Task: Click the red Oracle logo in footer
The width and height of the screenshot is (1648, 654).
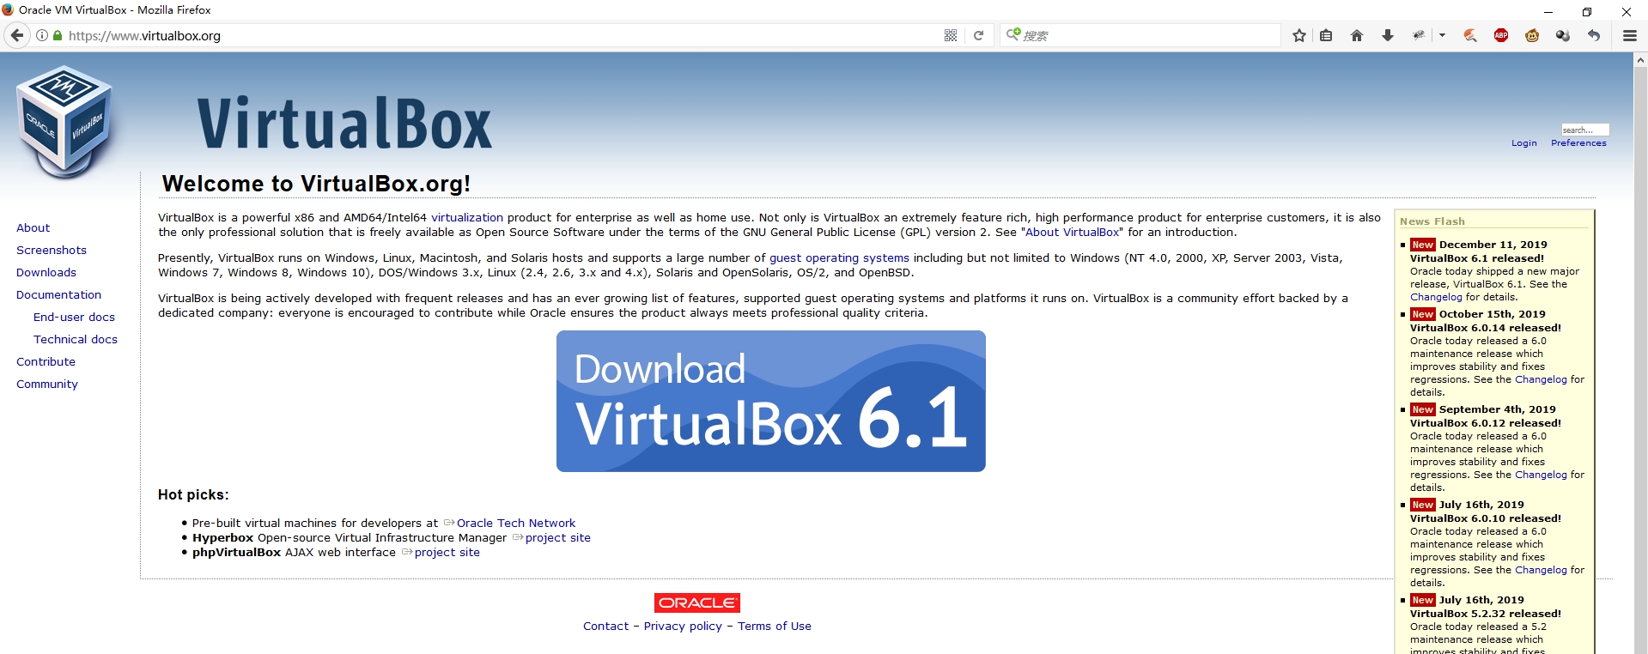Action: click(x=697, y=603)
